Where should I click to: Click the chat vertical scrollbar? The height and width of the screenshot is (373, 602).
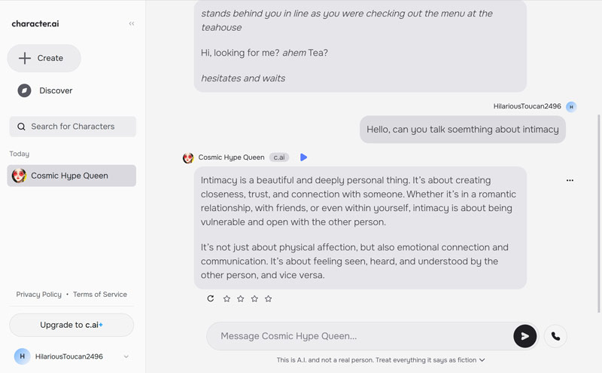[x=599, y=211]
